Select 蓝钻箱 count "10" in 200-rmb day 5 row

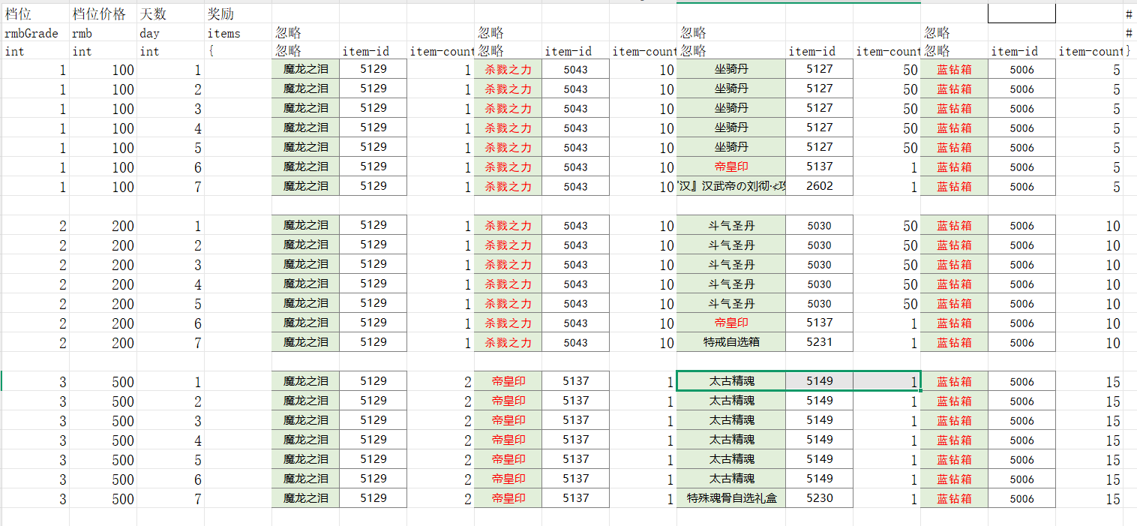click(1089, 303)
